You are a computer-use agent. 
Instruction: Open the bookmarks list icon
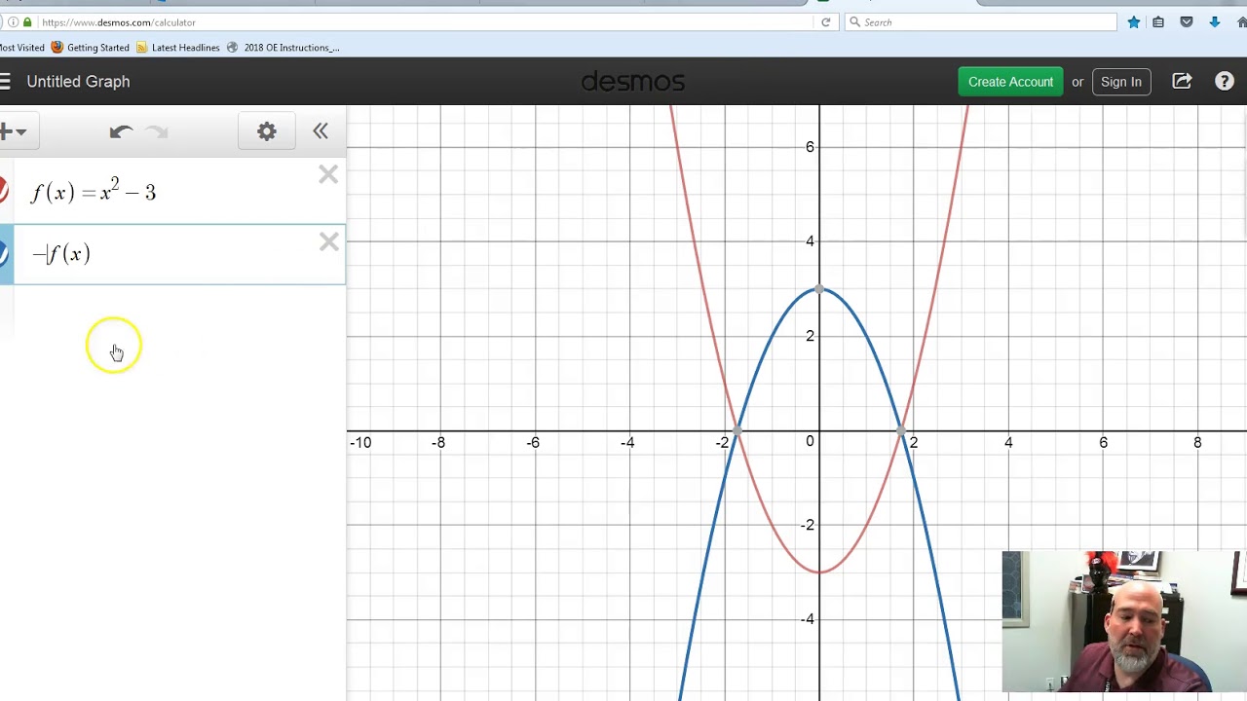(x=1158, y=22)
